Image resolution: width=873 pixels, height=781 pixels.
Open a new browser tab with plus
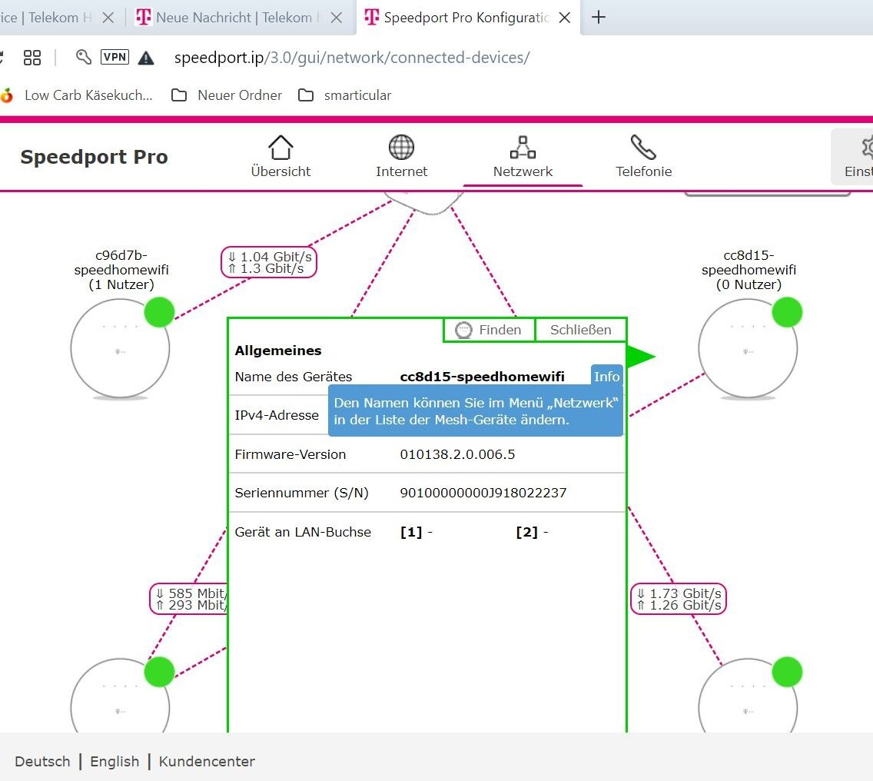[599, 17]
